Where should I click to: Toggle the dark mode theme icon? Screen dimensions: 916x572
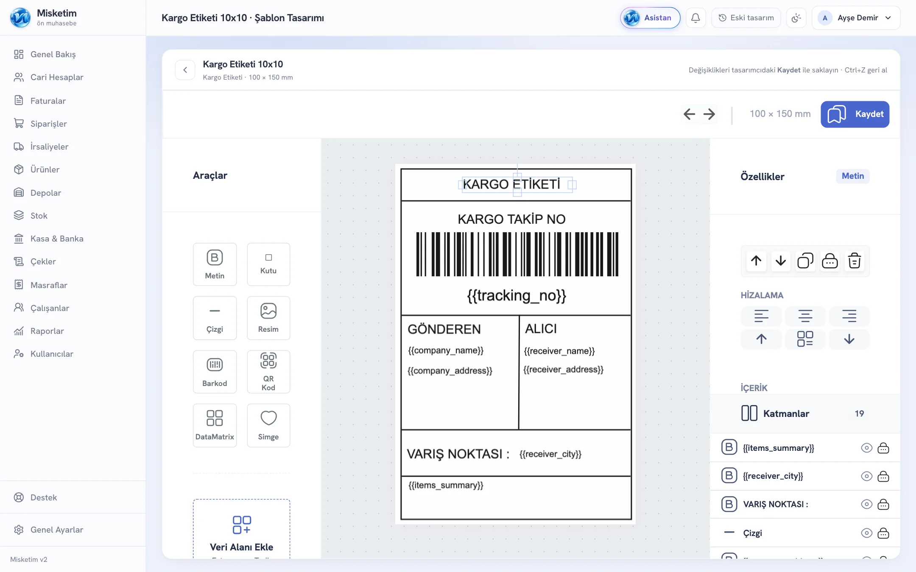pos(796,18)
